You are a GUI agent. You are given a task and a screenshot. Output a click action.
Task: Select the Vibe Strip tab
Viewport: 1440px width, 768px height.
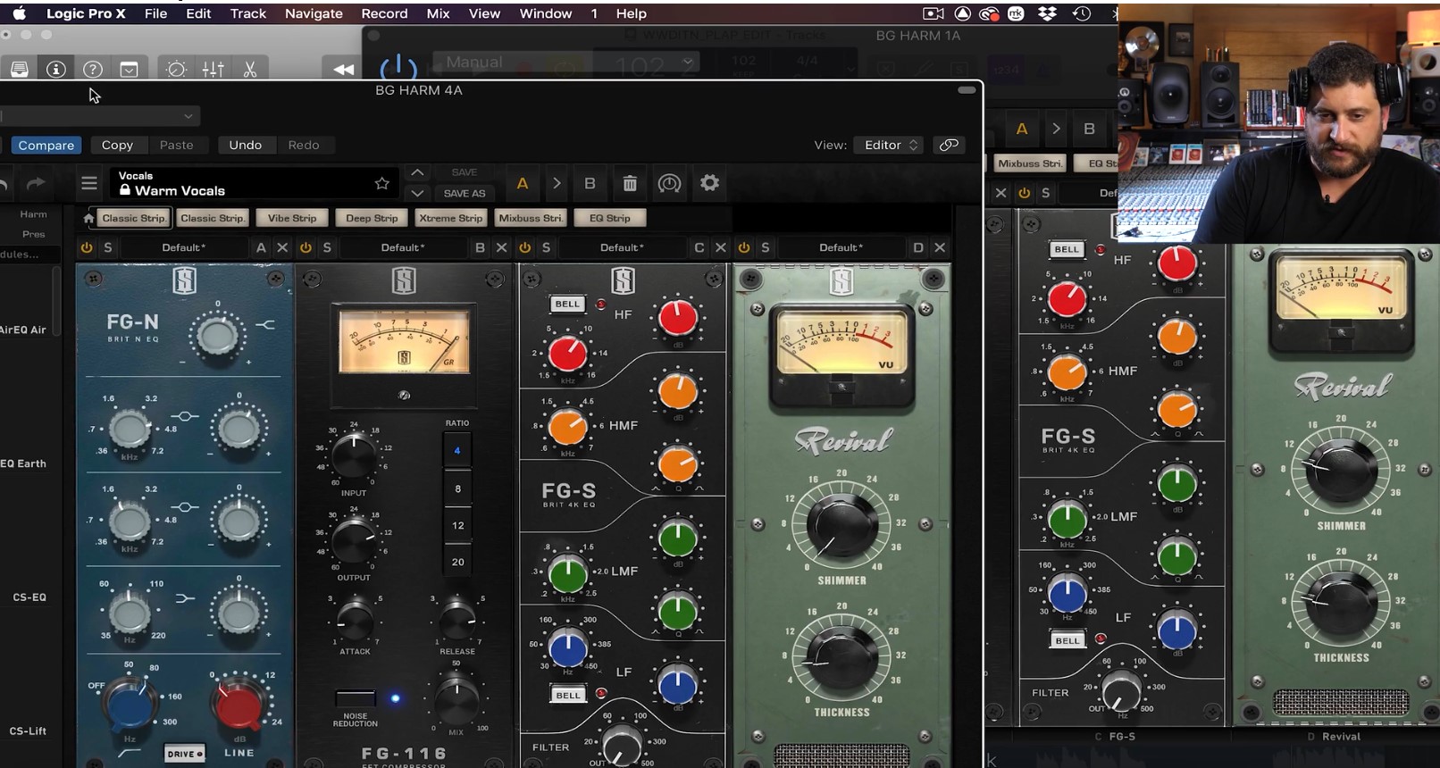click(x=292, y=218)
